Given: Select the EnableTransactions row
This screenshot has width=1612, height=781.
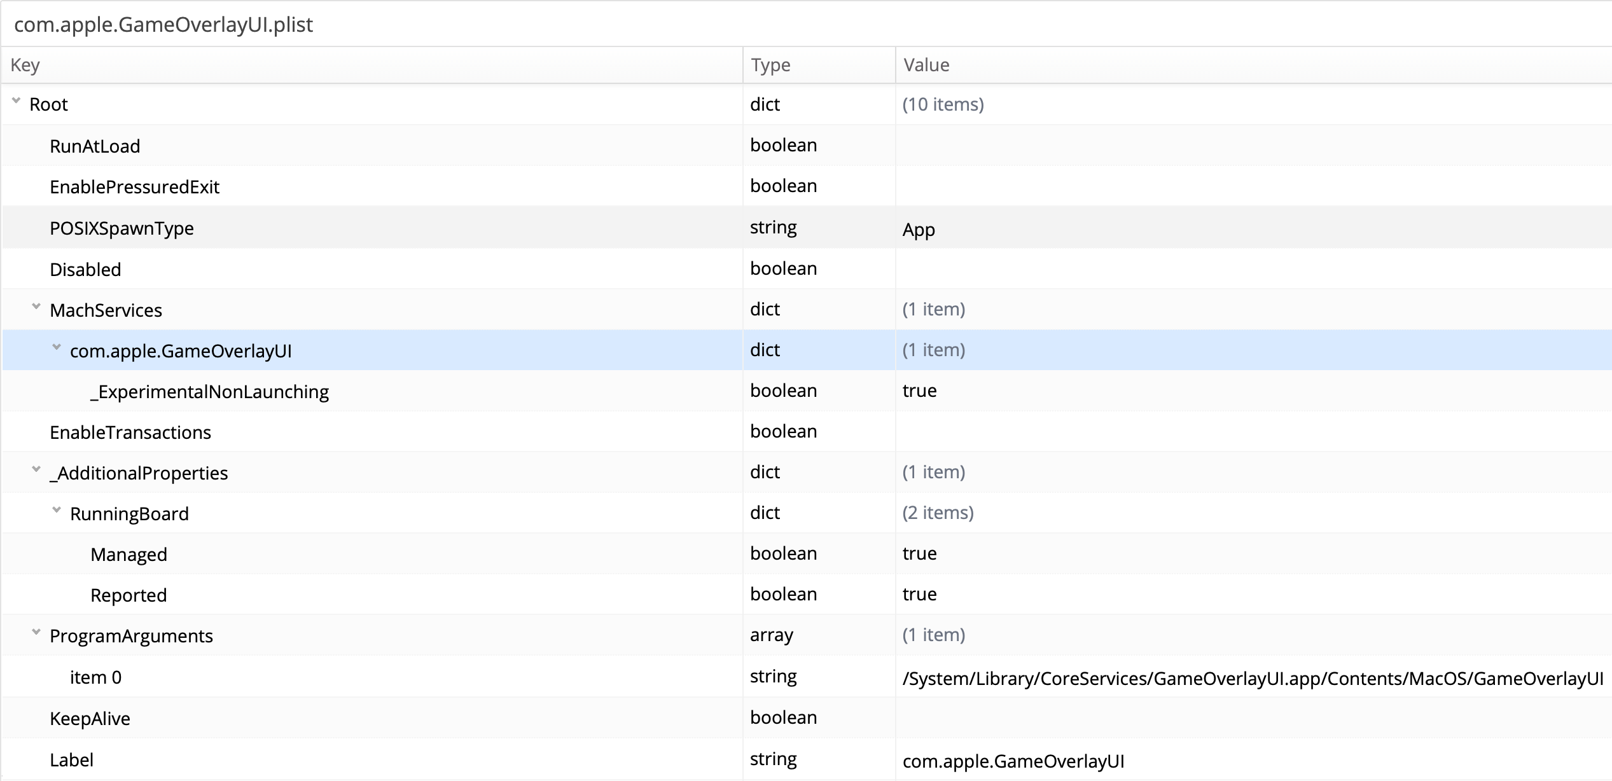Looking at the screenshot, I should coord(130,432).
